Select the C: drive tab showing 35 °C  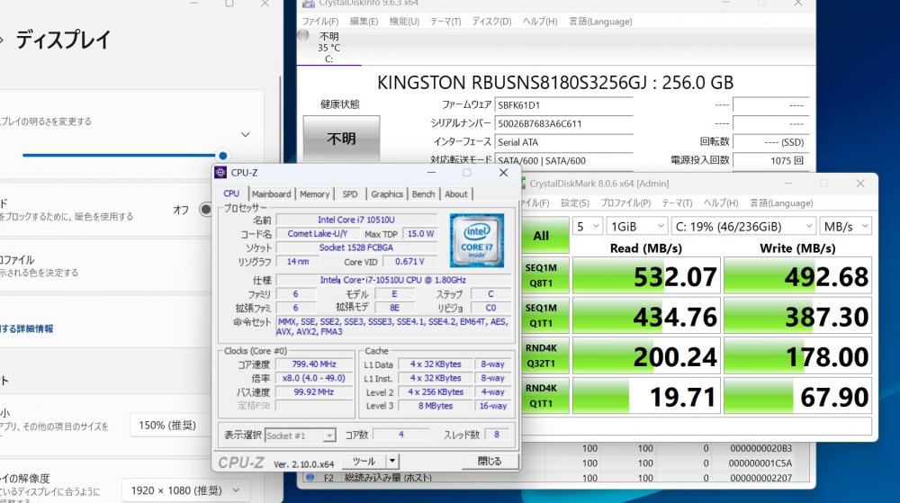[328, 47]
